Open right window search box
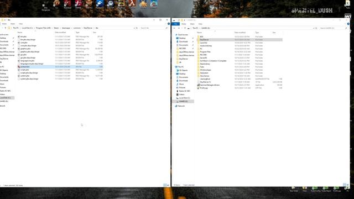The height and width of the screenshot is (199, 354). click(x=333, y=28)
